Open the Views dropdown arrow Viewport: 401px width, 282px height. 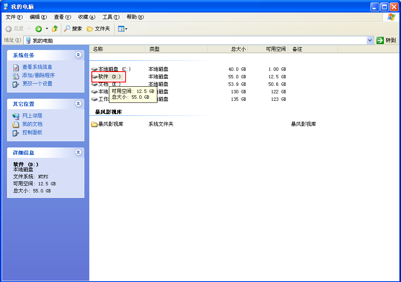(x=126, y=29)
